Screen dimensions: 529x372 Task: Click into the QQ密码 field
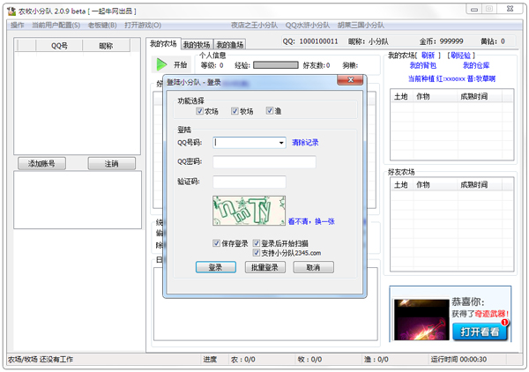tap(264, 162)
